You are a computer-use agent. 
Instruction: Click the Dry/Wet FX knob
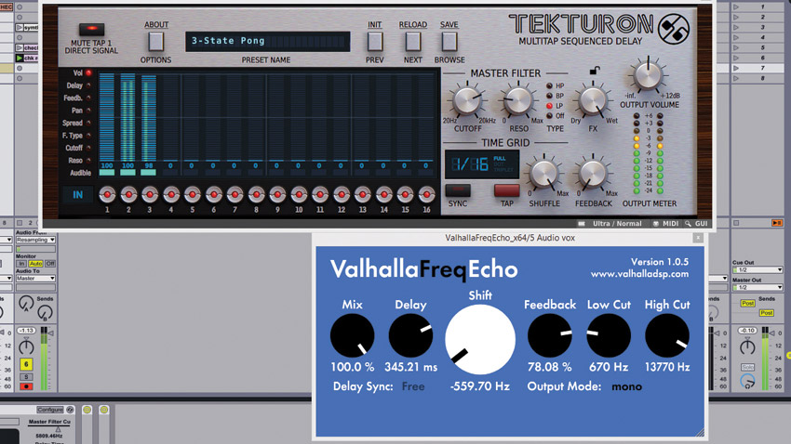click(593, 100)
